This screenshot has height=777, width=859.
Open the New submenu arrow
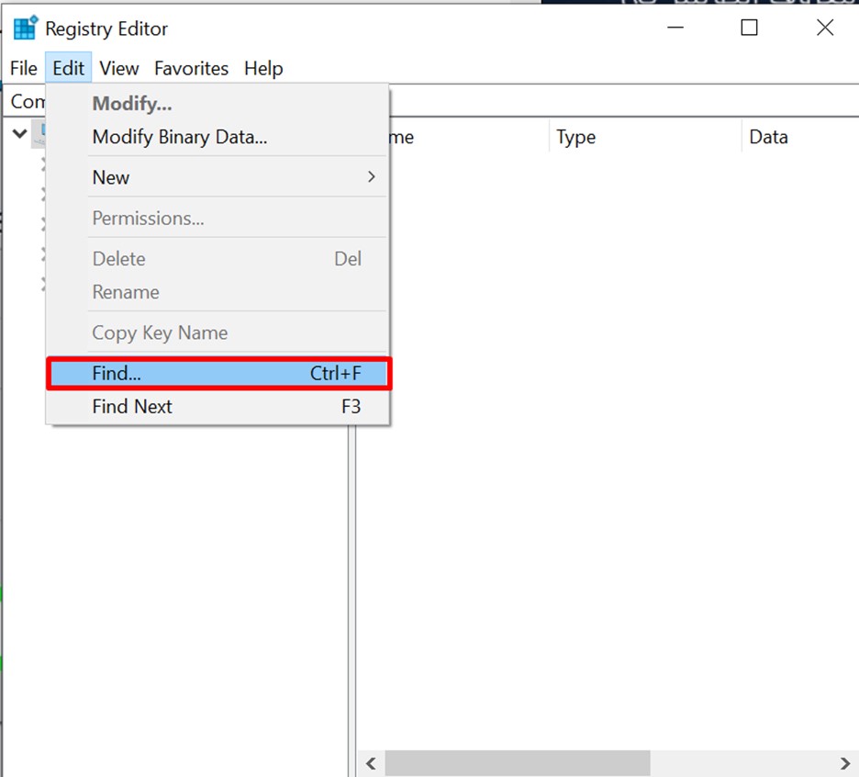(x=371, y=177)
